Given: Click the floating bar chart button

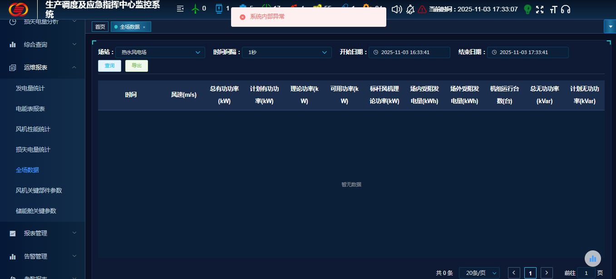Looking at the screenshot, I should tap(592, 259).
